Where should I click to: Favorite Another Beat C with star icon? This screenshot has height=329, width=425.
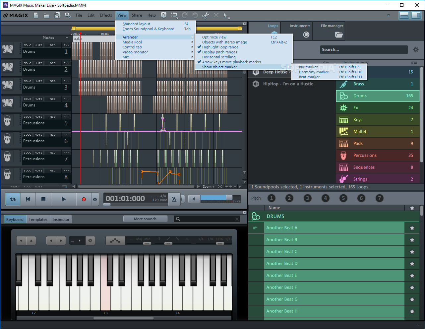(x=412, y=252)
